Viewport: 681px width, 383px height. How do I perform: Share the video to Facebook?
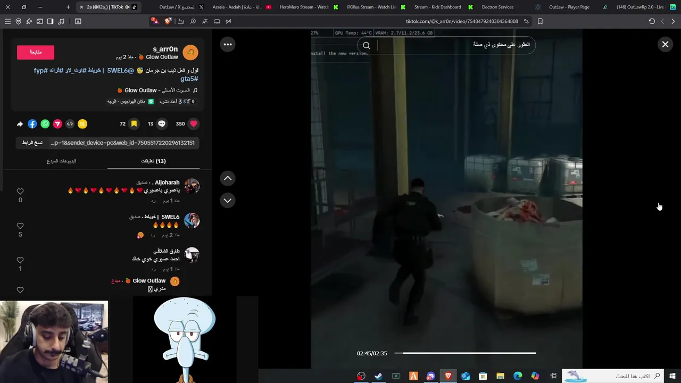click(x=32, y=124)
